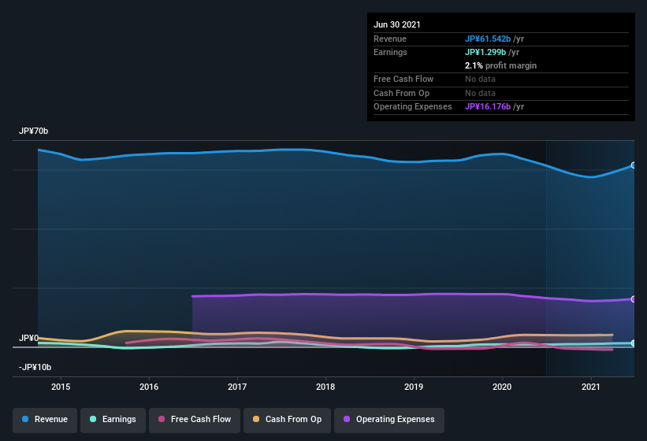Click the Earnings teal endpoint marker

(x=634, y=343)
